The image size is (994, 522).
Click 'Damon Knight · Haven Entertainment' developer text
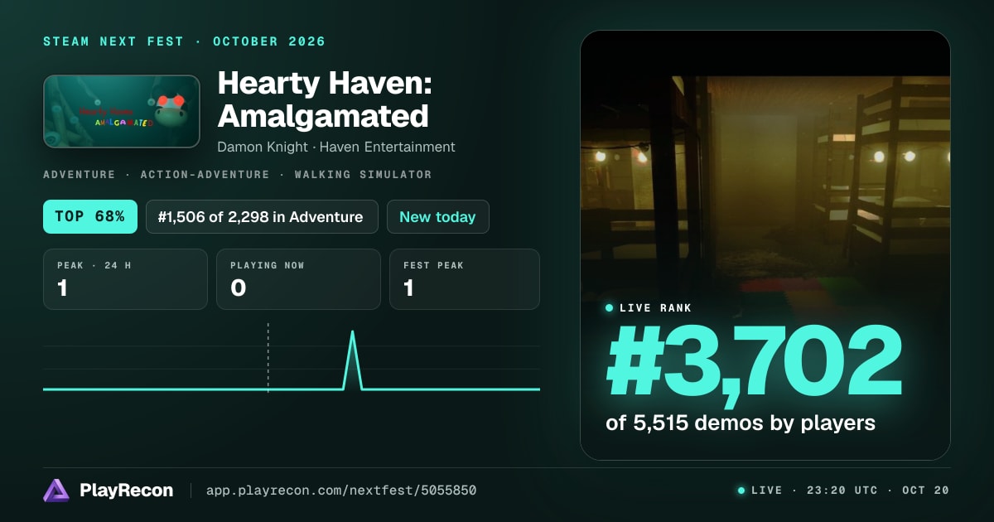coord(336,147)
